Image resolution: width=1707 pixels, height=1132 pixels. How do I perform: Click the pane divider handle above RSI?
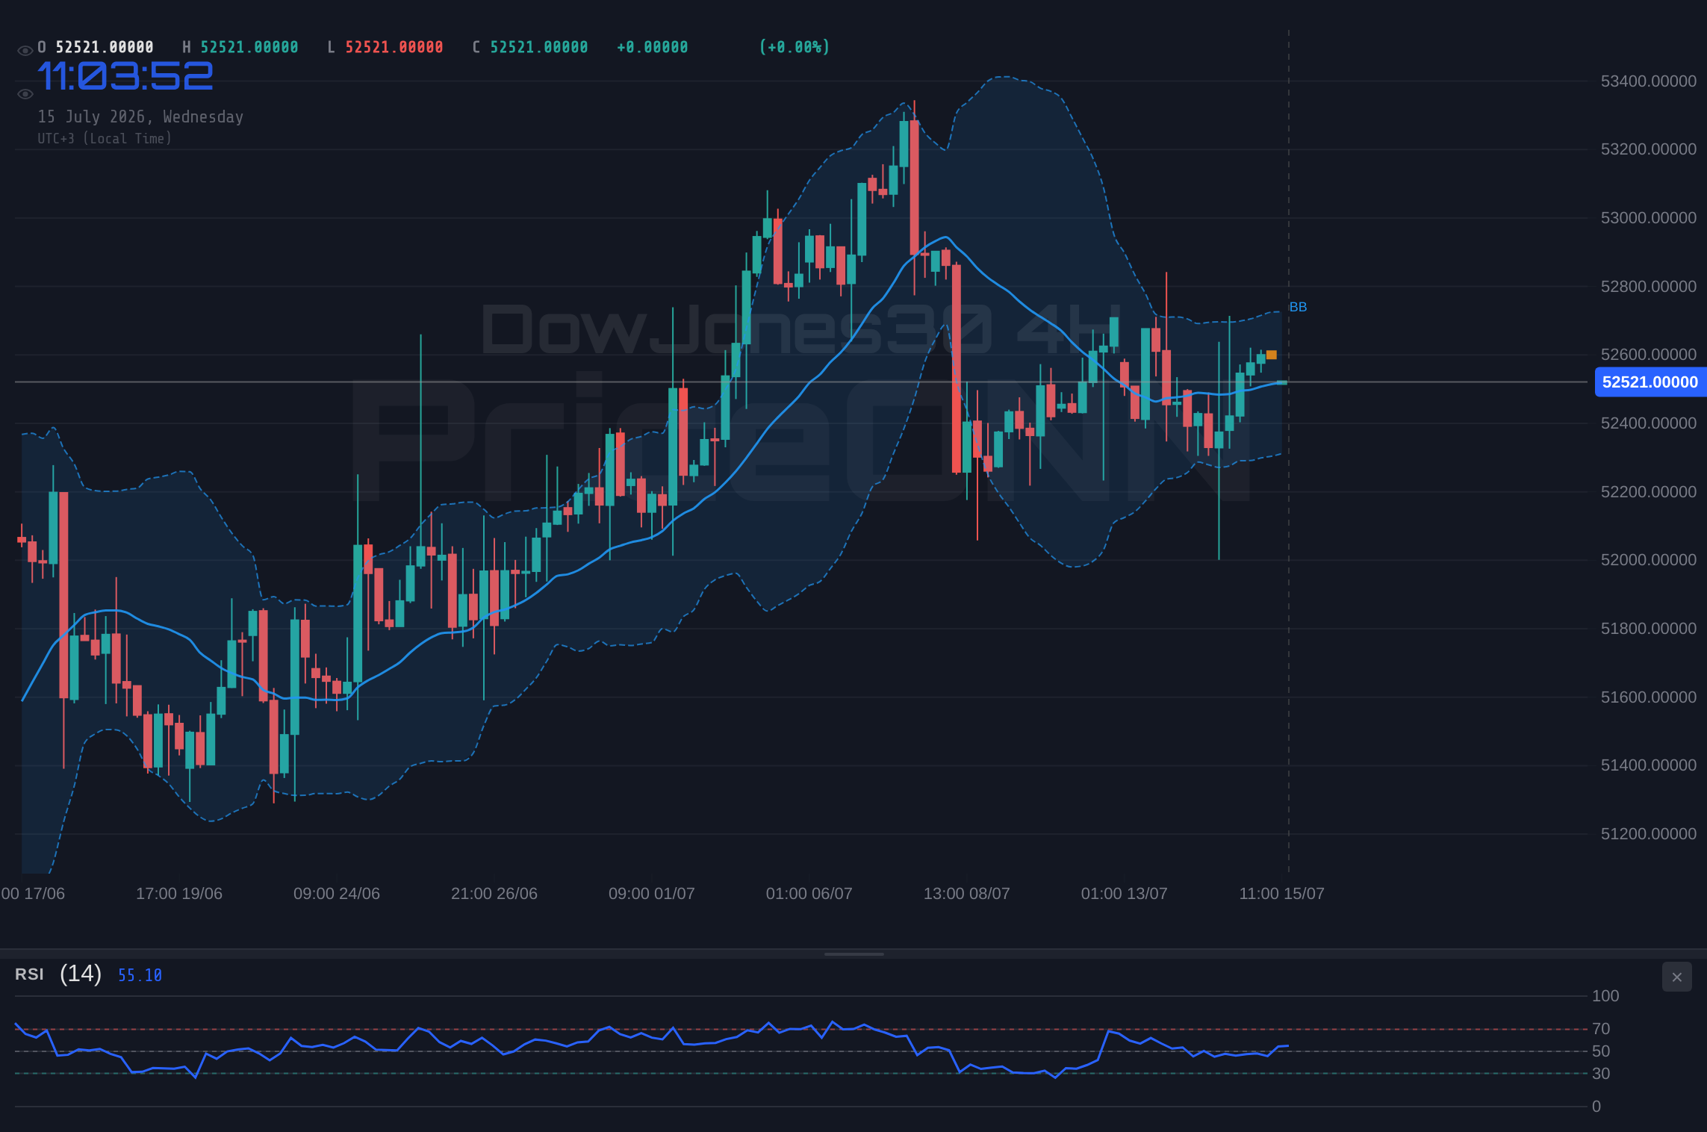coord(853,954)
